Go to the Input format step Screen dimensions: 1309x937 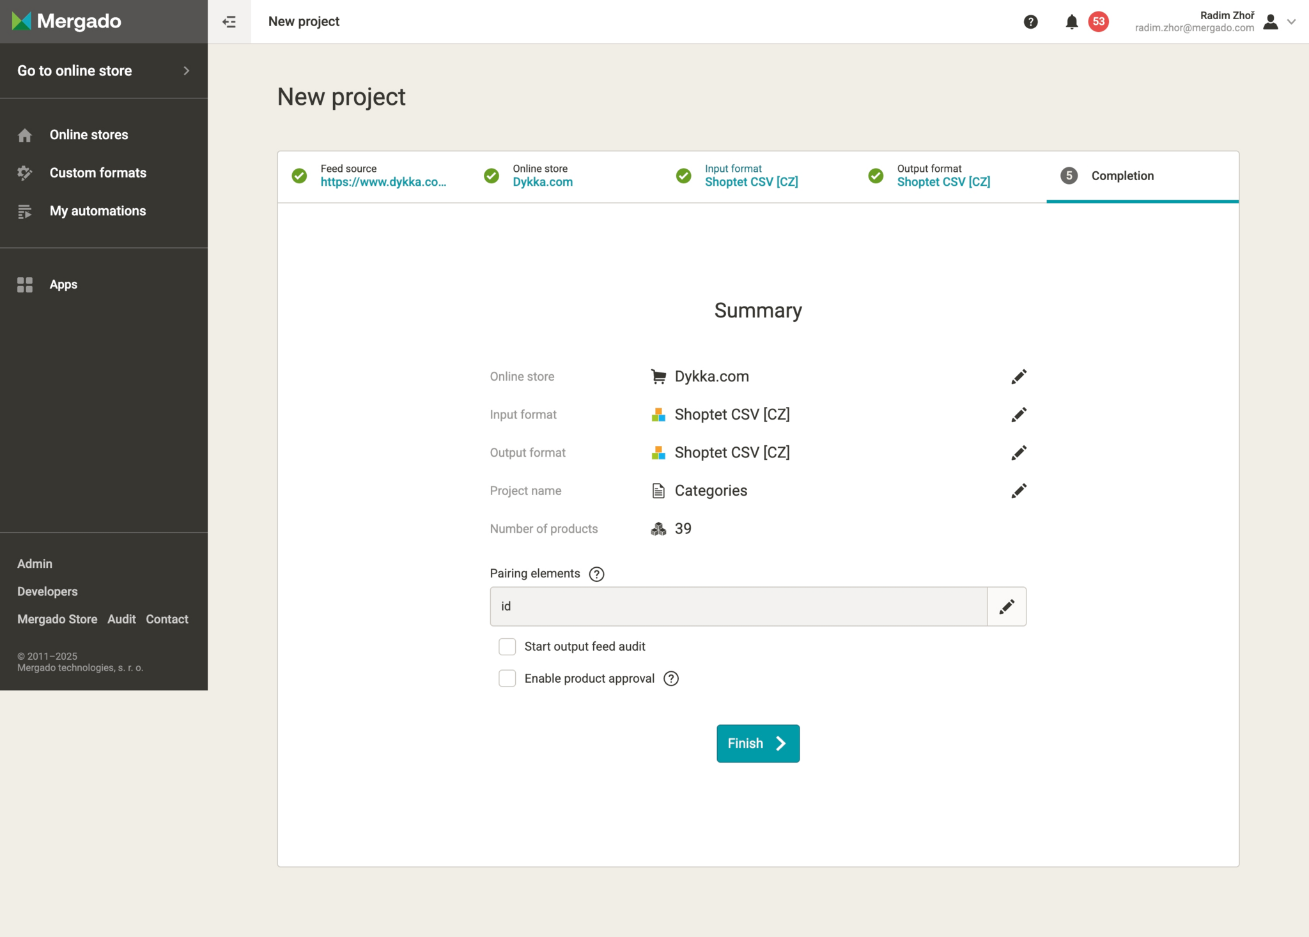(751, 176)
